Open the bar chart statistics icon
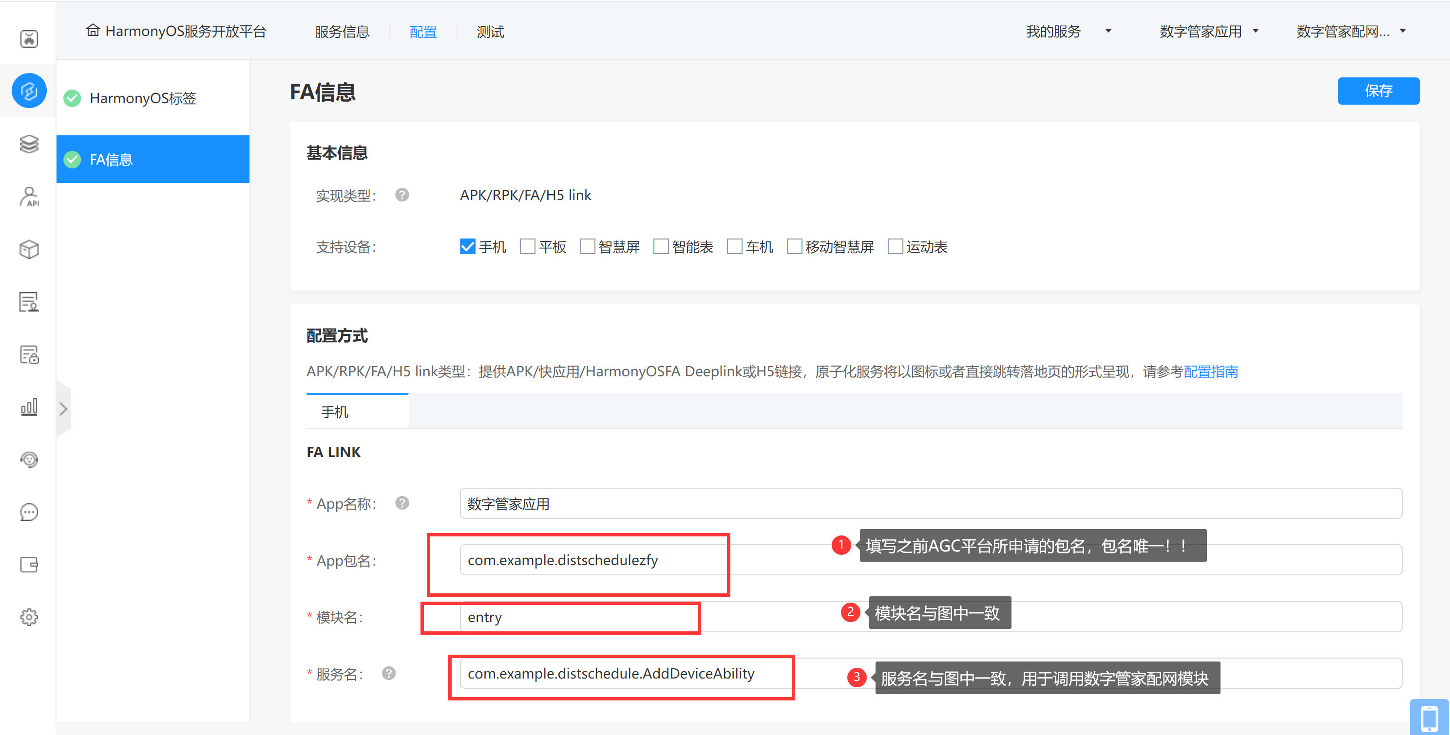 [29, 406]
